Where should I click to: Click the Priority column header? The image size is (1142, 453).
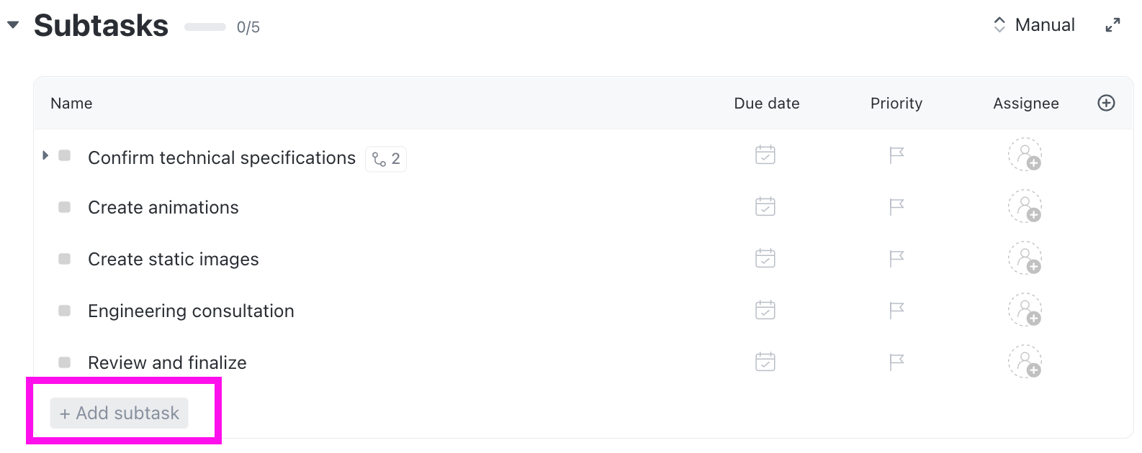click(896, 104)
